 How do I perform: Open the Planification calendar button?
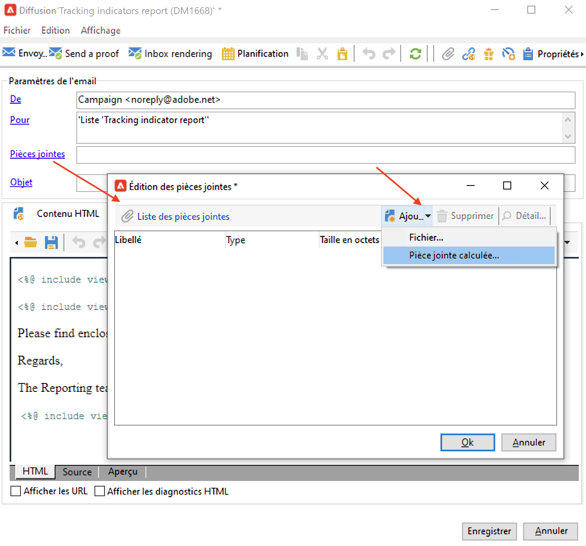[x=255, y=53]
